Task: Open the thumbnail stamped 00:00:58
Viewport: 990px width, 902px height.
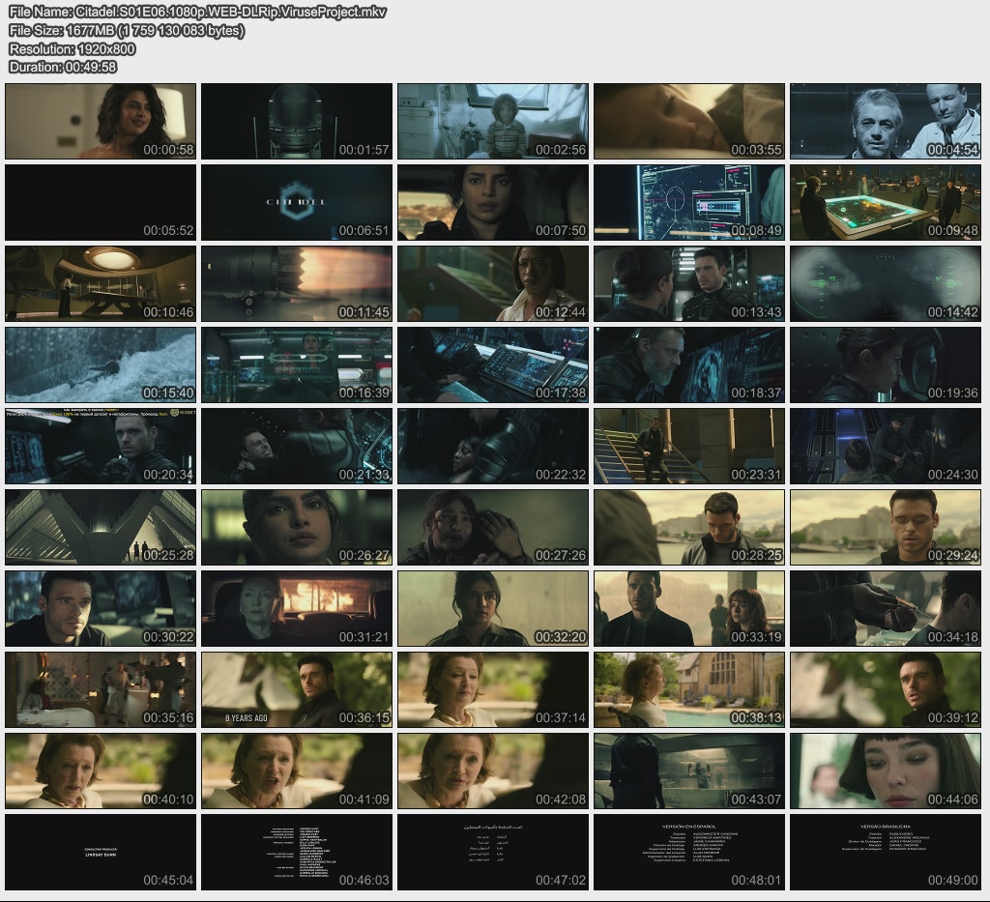Action: [101, 121]
